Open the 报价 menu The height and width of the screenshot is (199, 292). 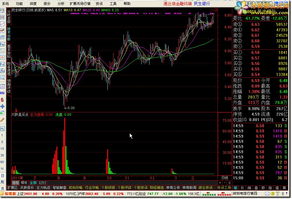[x=47, y=4]
